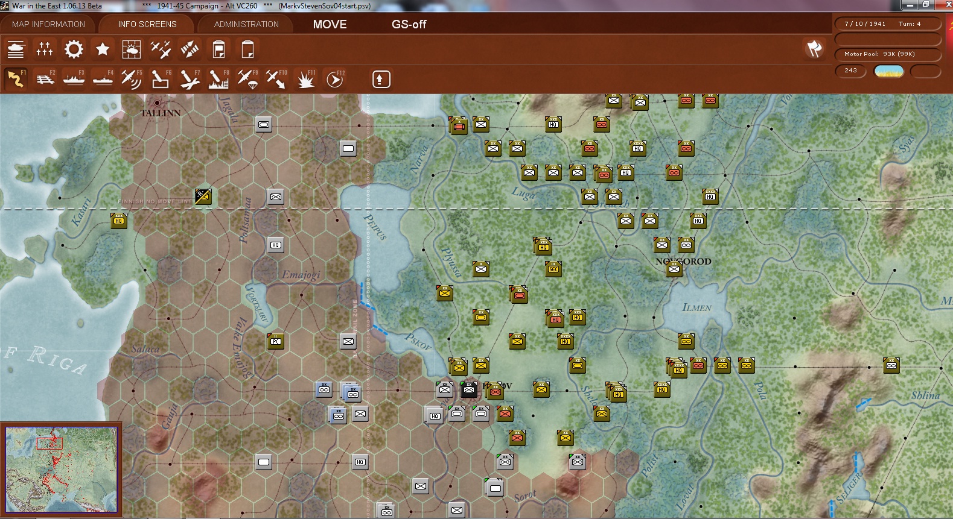953x519 pixels.
Task: Select F8 bomb city icon
Action: click(218, 79)
